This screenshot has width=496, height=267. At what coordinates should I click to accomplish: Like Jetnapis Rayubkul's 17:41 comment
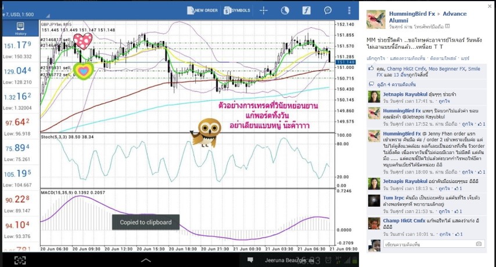444,101
